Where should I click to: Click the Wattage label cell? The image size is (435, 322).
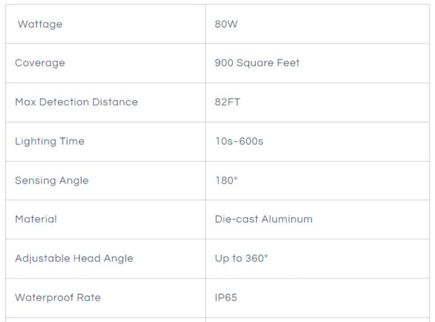tap(40, 24)
